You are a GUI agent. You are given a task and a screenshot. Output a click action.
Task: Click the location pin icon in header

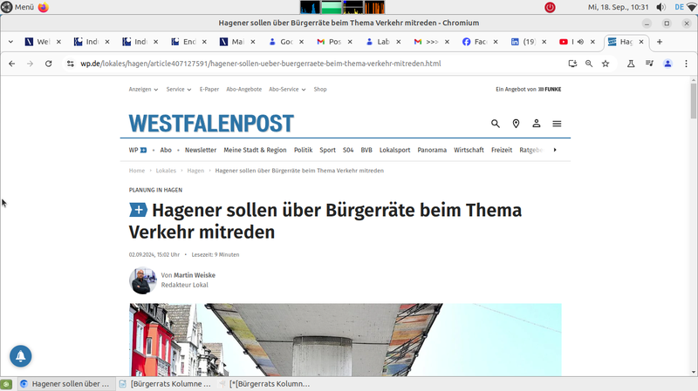516,124
